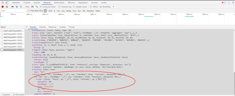The width and height of the screenshot is (235, 96).
Task: Open the Cookies tab
Action: pyautogui.click(x=62, y=27)
